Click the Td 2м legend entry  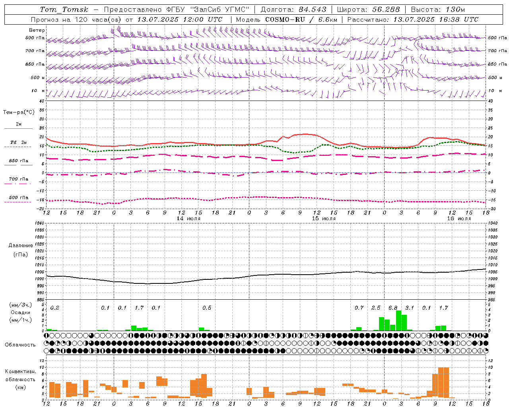point(19,142)
